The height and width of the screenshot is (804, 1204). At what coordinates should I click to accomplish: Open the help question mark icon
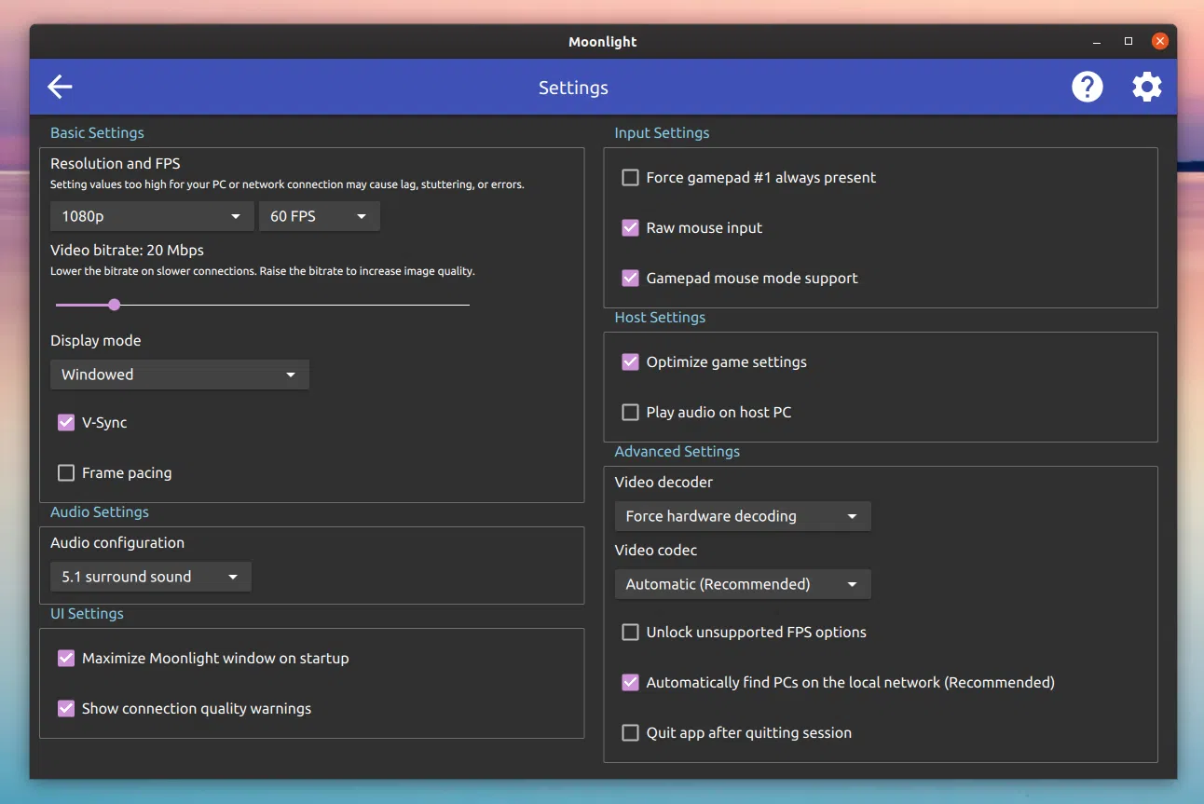(x=1087, y=87)
